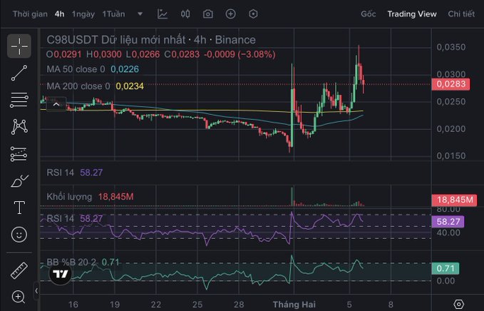This screenshot has width=484, height=311.
Task: Switch to 4h timeframe
Action: (59, 14)
